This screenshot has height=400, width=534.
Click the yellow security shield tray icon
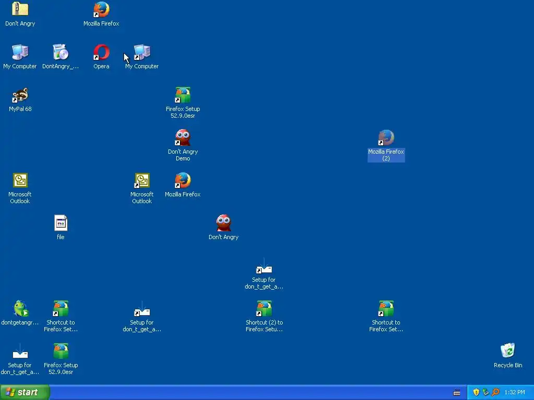tap(476, 392)
